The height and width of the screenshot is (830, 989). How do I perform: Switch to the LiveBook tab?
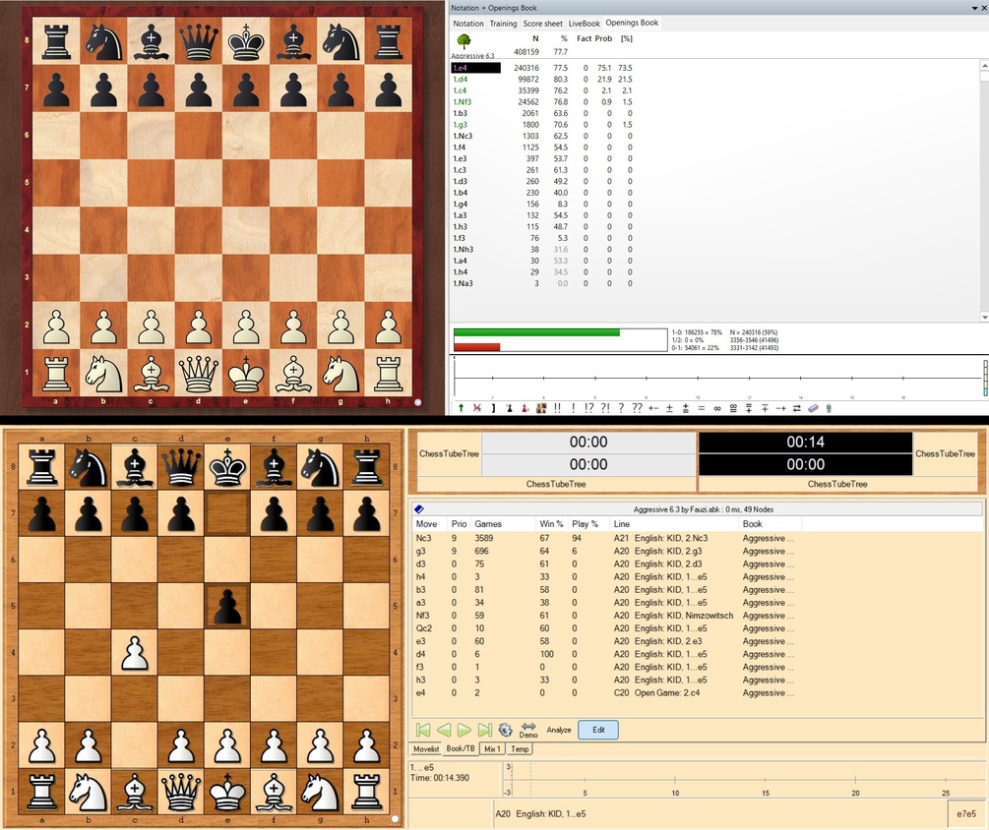click(585, 24)
